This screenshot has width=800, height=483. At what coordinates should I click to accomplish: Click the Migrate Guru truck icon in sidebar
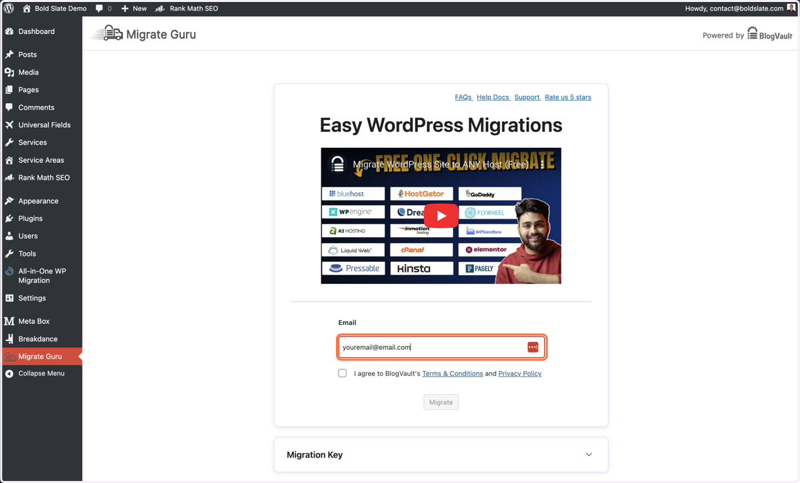[10, 357]
